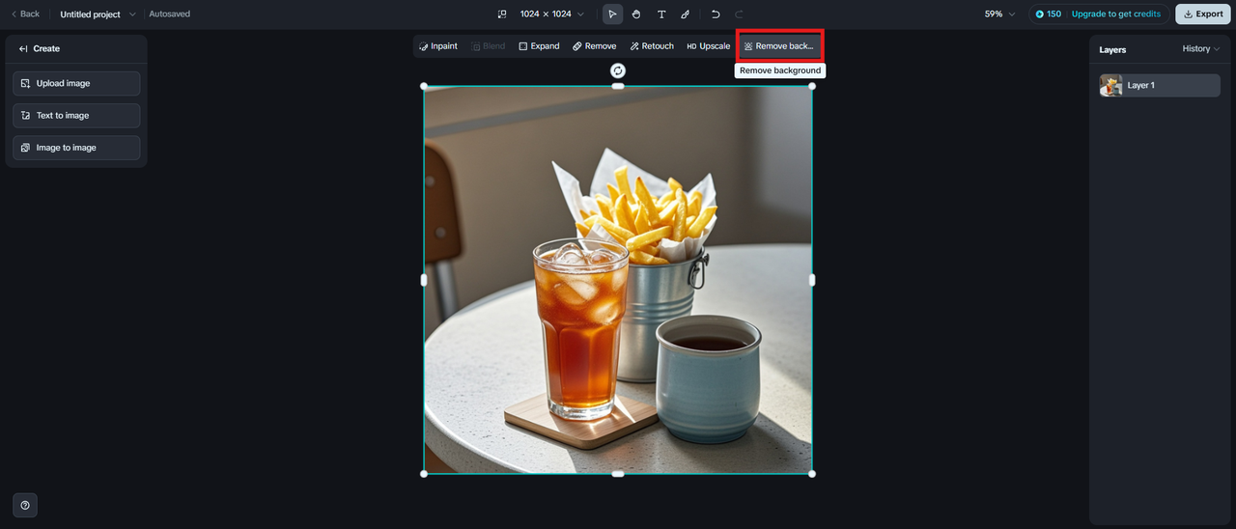Screen dimensions: 1236x529
Task: Click the Autosaved status text
Action: [170, 14]
